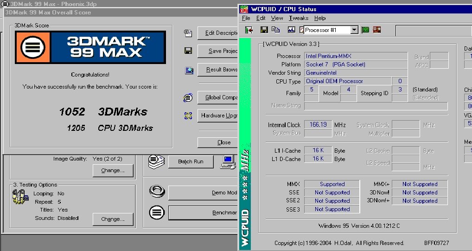Click the WCPUID title bar CPU icon
This screenshot has width=472, height=251.
pyautogui.click(x=243, y=9)
